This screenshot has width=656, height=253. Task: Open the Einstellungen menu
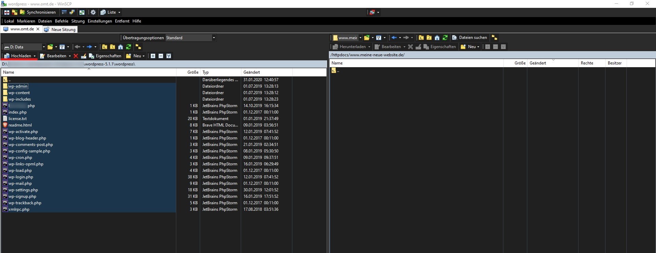click(x=100, y=21)
